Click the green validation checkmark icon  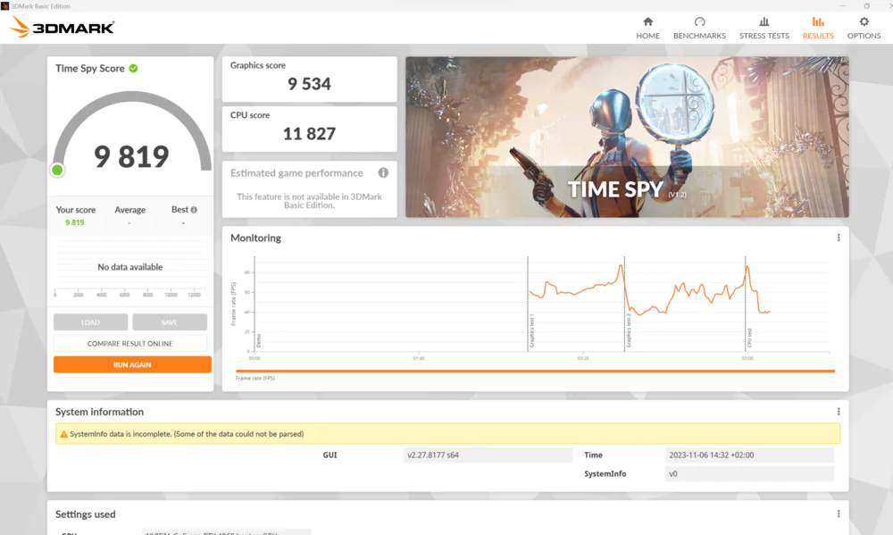tap(133, 69)
